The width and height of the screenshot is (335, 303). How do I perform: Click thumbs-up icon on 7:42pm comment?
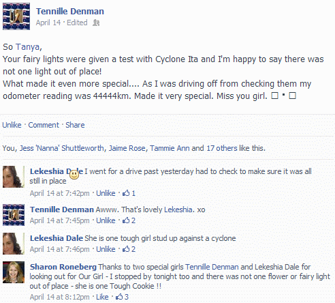pyautogui.click(x=126, y=193)
